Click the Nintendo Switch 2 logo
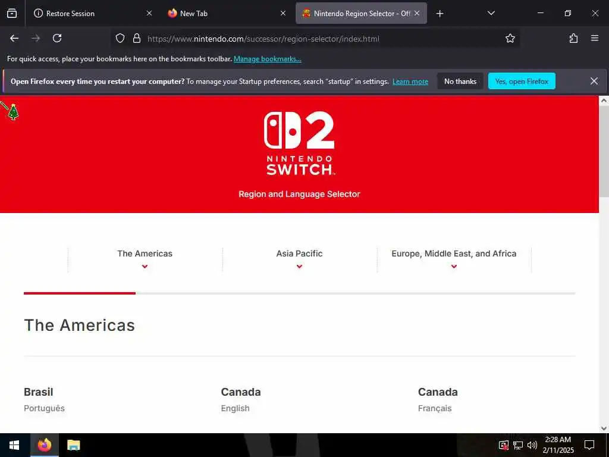Viewport: 609px width, 457px height. tap(300, 143)
